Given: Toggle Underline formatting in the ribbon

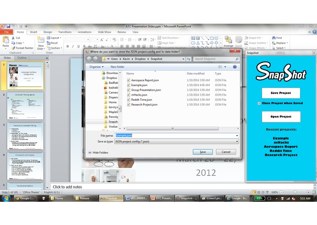Looking at the screenshot, I should (x=78, y=46).
